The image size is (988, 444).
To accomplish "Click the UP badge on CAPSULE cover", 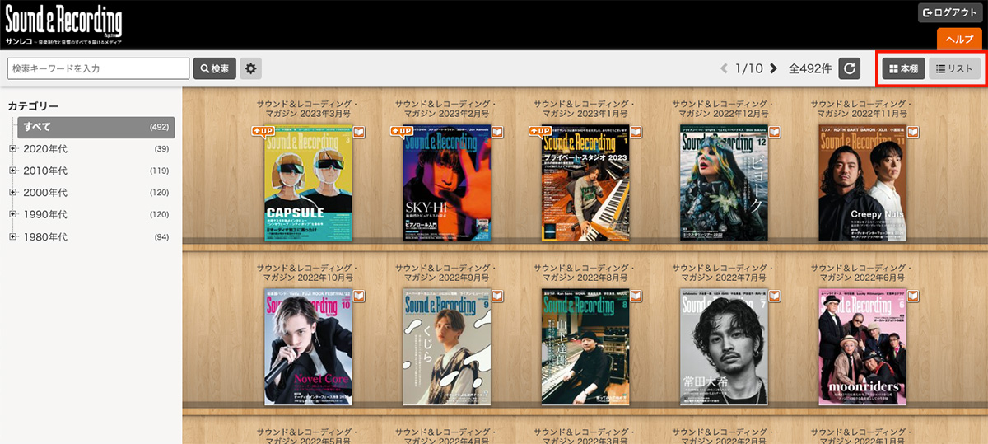I will coord(263,131).
